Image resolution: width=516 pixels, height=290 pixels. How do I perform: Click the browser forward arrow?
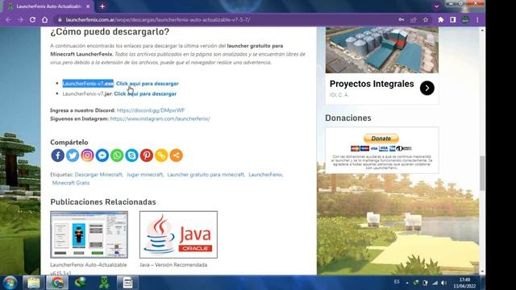tap(20, 19)
